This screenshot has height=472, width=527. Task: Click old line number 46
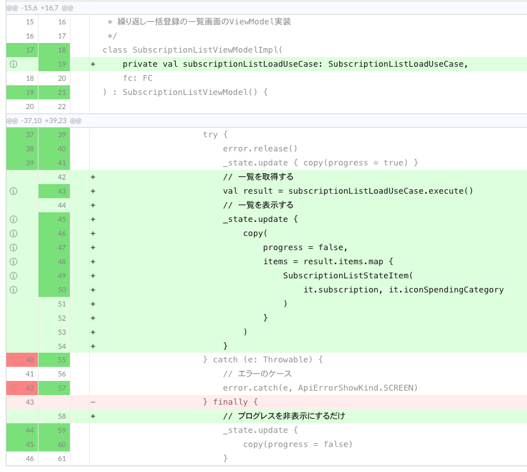[30, 459]
